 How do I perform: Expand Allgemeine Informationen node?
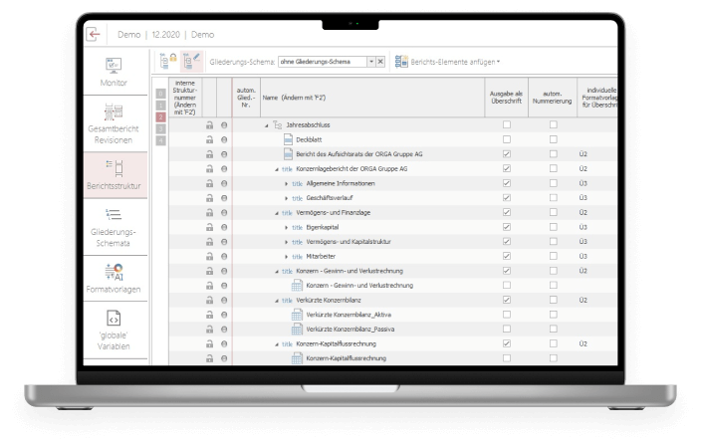tap(286, 183)
